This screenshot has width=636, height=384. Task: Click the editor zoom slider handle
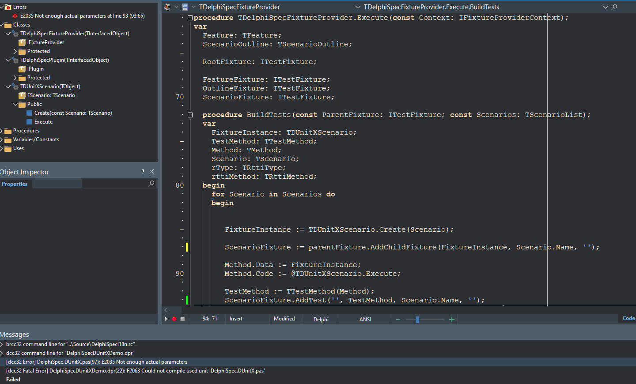(417, 320)
